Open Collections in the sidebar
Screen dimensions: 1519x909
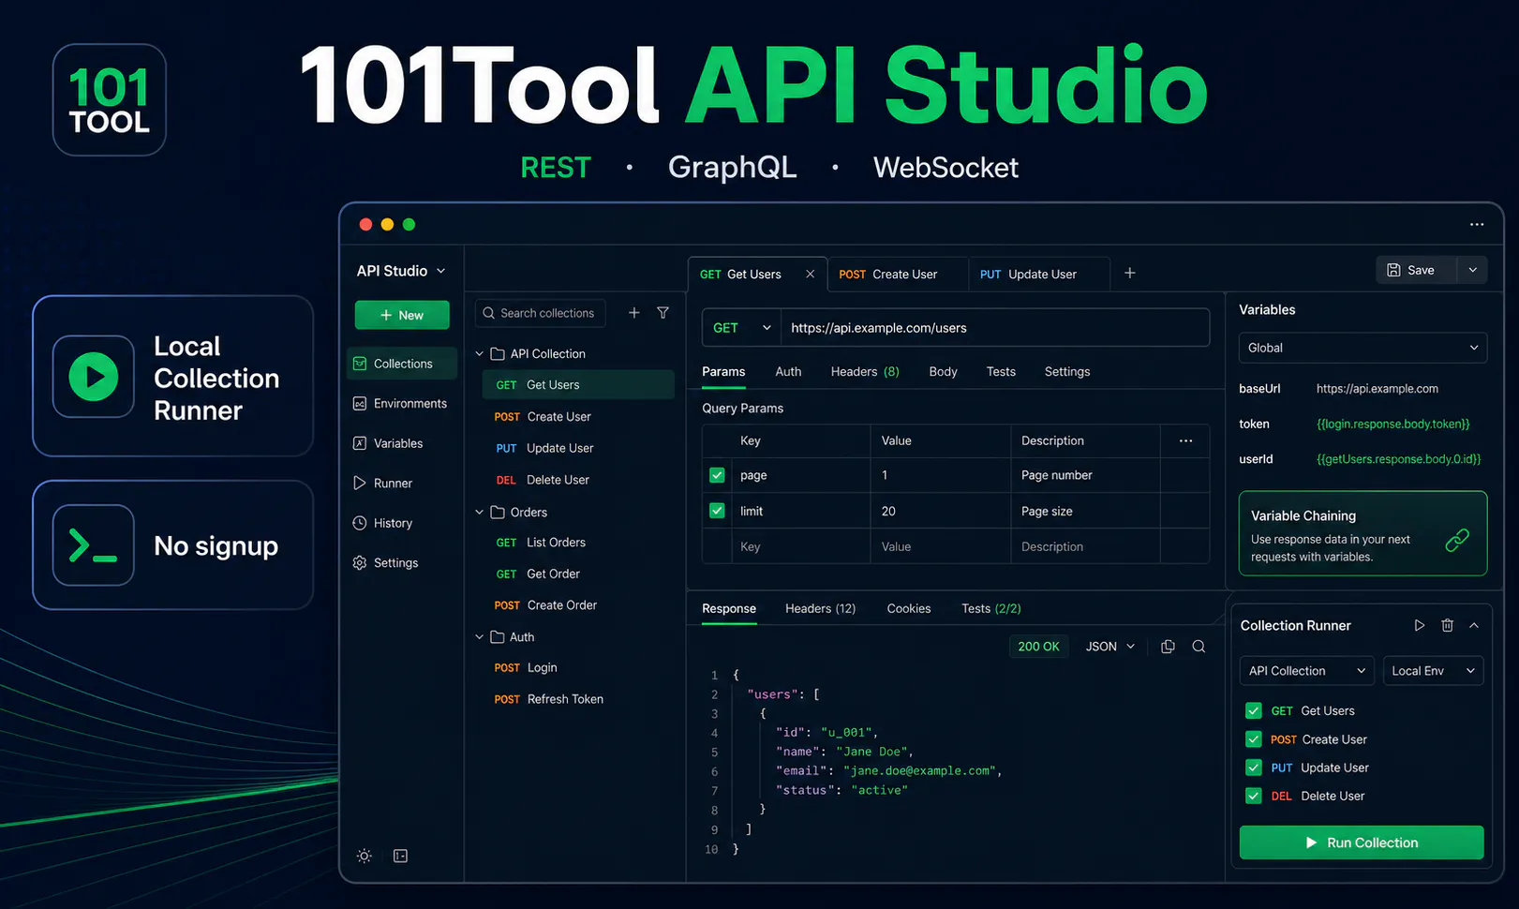(402, 364)
